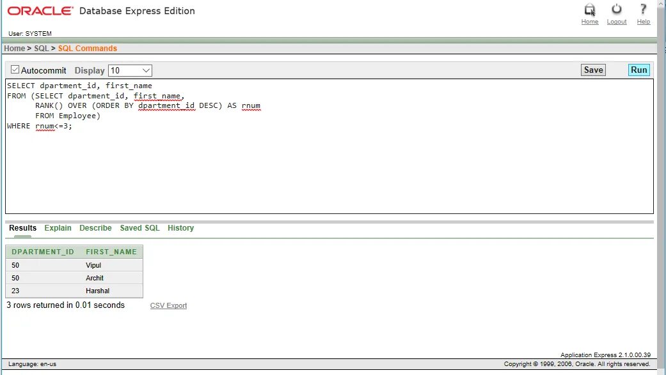This screenshot has width=666, height=375.
Task: Click department id 50 in Archit row
Action: tap(15, 278)
